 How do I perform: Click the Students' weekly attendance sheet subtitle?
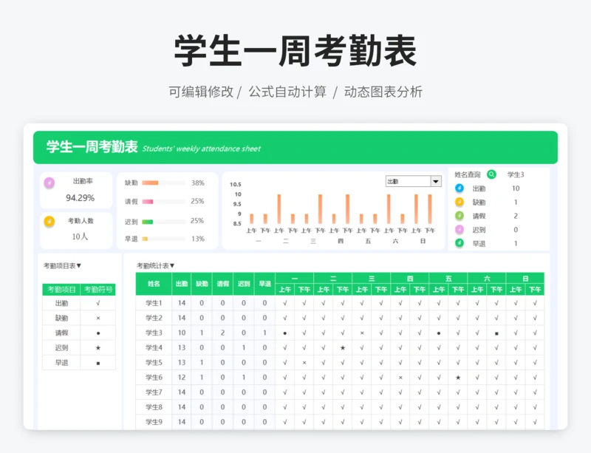tap(201, 149)
